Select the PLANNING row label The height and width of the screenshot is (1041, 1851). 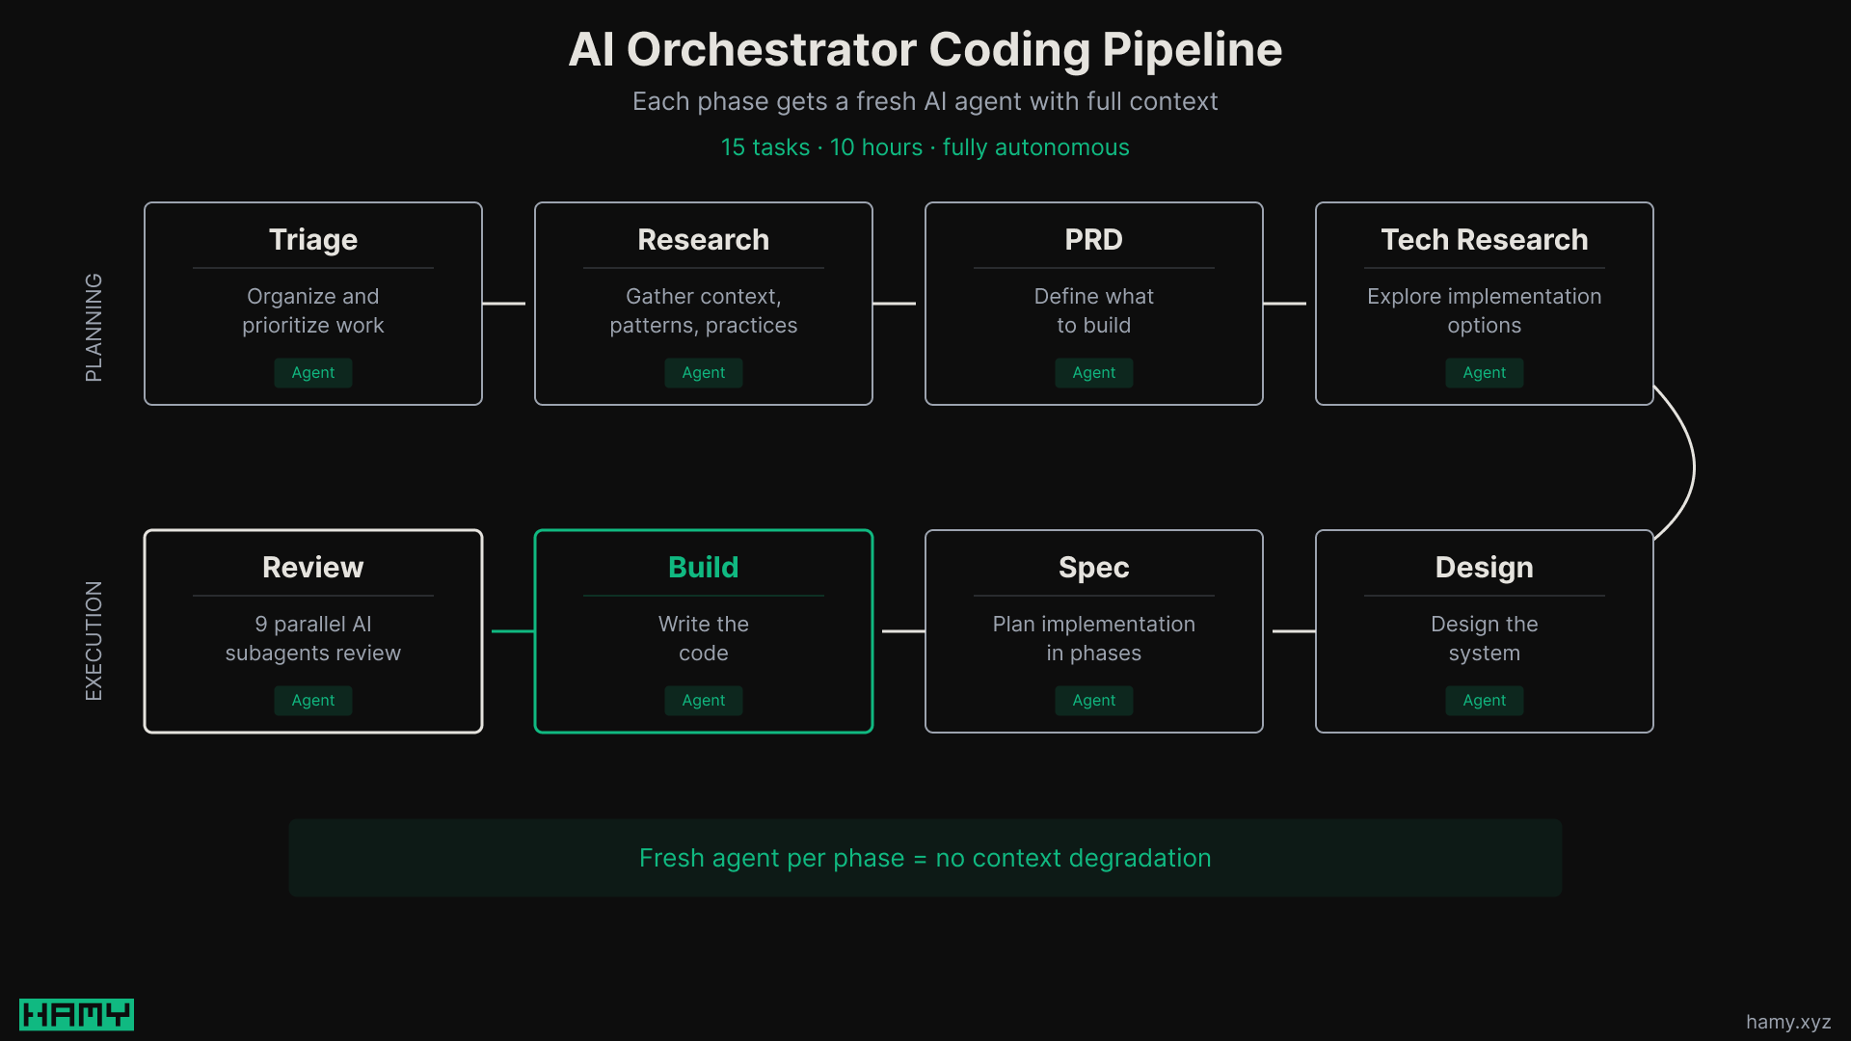point(94,329)
